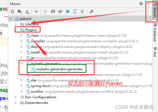The image size is (158, 112).
Task: Select spboot project root
Action: 80,19
